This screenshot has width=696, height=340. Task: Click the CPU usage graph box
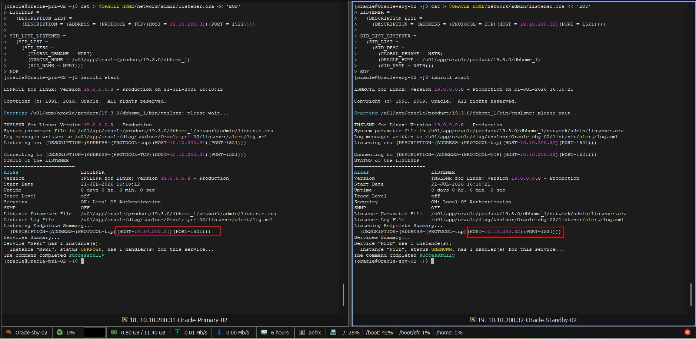click(95, 332)
